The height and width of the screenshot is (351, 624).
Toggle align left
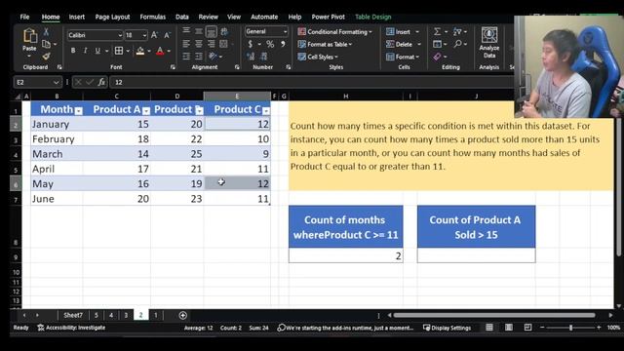coord(186,44)
